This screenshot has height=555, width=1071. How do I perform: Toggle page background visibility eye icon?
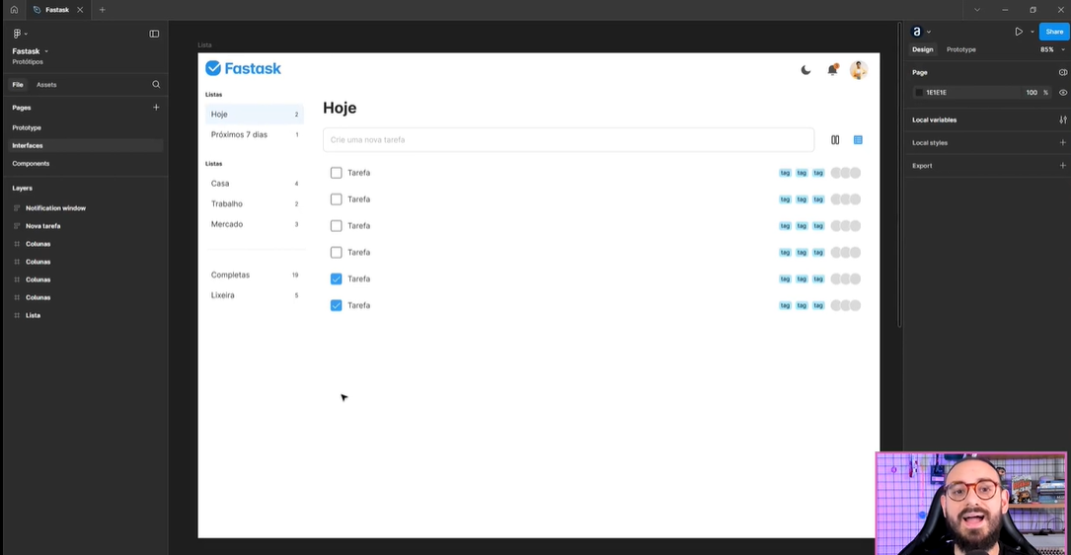point(1063,92)
